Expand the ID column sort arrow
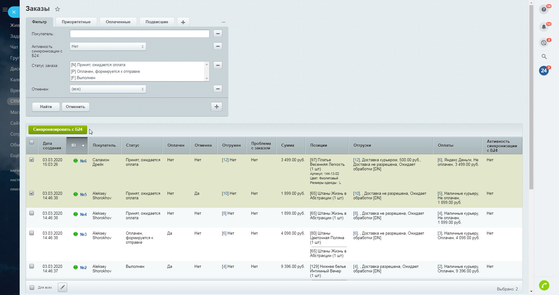Image resolution: width=559 pixels, height=295 pixels. (83, 146)
